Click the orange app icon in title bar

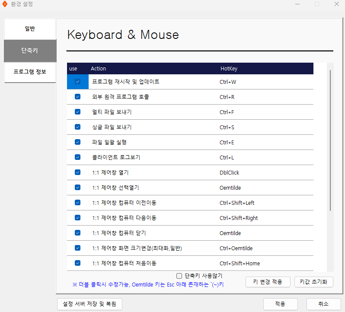click(x=5, y=4)
